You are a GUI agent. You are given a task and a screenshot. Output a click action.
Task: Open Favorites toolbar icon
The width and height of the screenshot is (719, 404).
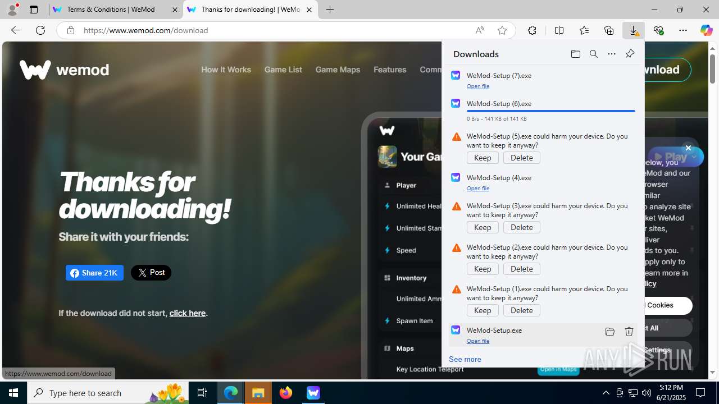tap(584, 30)
